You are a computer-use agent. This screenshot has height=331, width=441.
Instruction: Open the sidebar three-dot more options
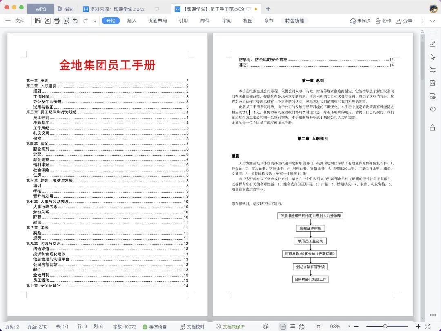pyautogui.click(x=433, y=315)
